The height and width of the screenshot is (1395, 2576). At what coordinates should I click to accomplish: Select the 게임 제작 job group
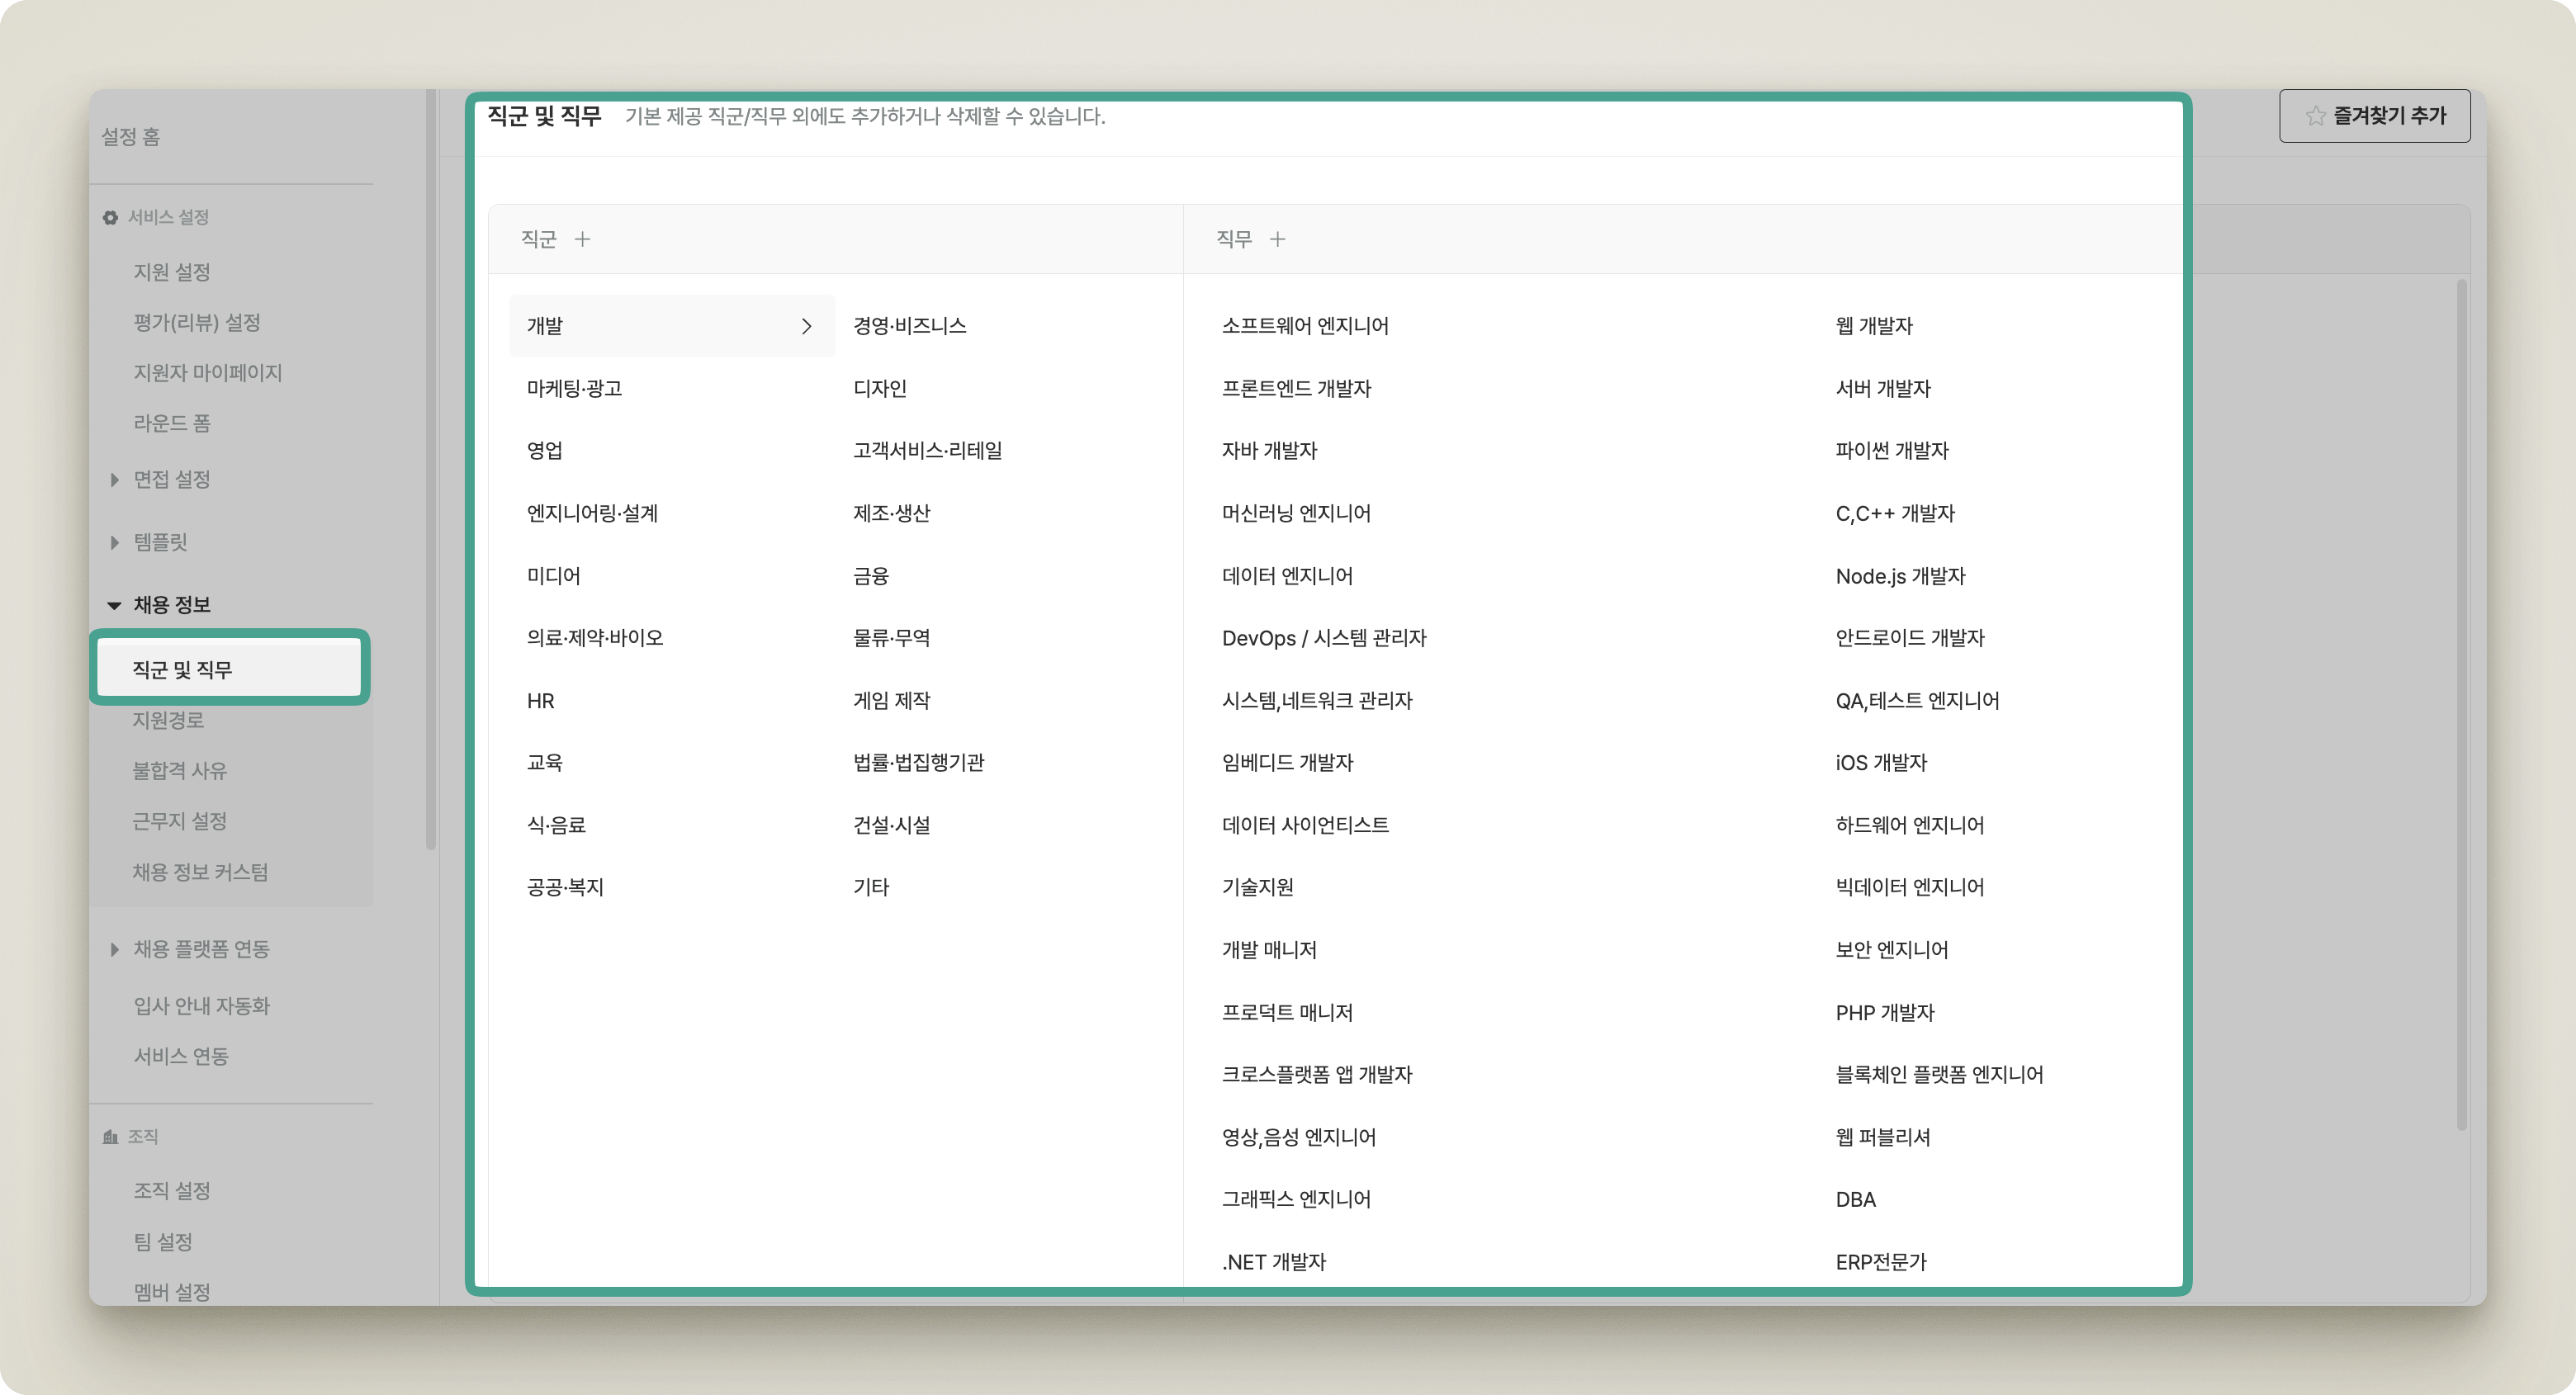coord(891,701)
